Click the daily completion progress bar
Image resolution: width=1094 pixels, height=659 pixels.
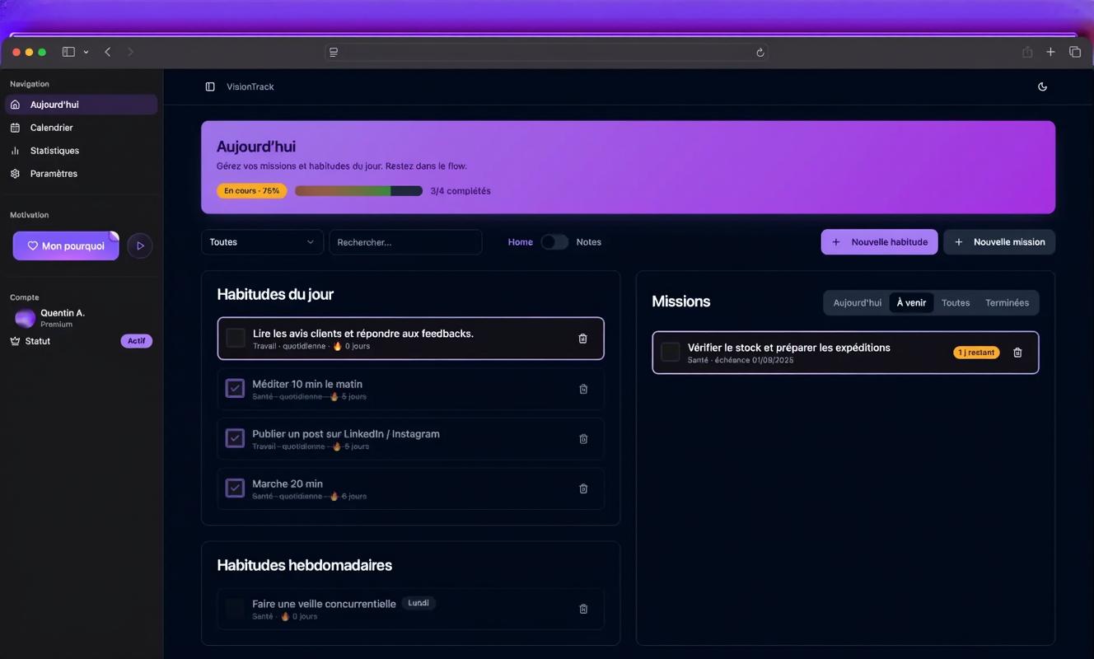[x=358, y=191]
